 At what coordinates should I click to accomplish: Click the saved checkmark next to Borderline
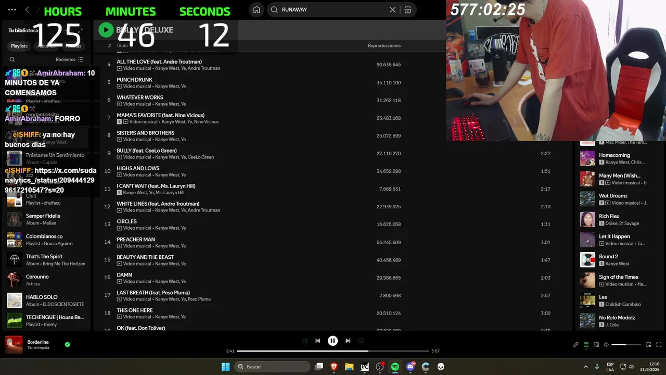(67, 344)
